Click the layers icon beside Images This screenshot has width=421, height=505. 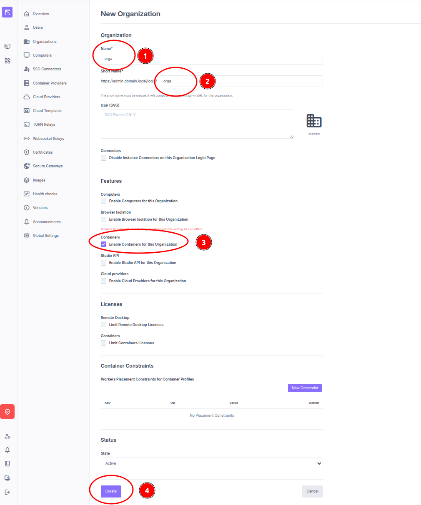27,180
